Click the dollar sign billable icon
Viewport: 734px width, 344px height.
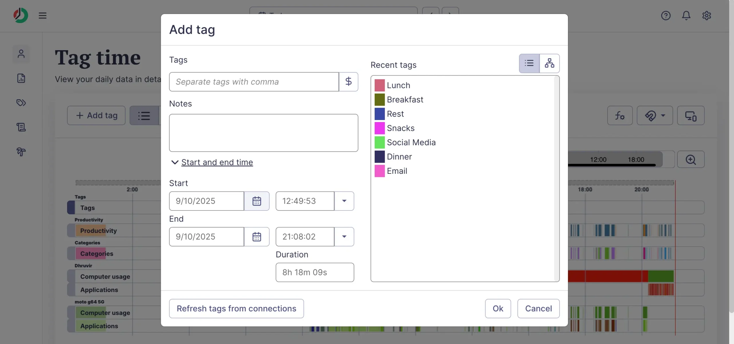click(348, 82)
